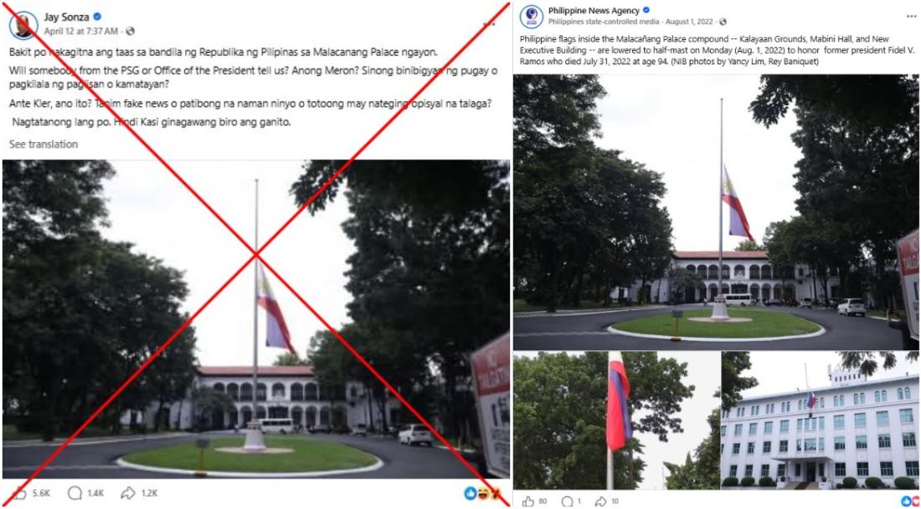Viewport: 921px width, 509px height.
Task: View reaction emojis on Jay Sonza's post
Action: 483,493
